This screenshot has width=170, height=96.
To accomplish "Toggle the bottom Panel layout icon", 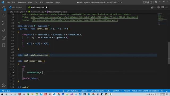I will click(148, 2).
